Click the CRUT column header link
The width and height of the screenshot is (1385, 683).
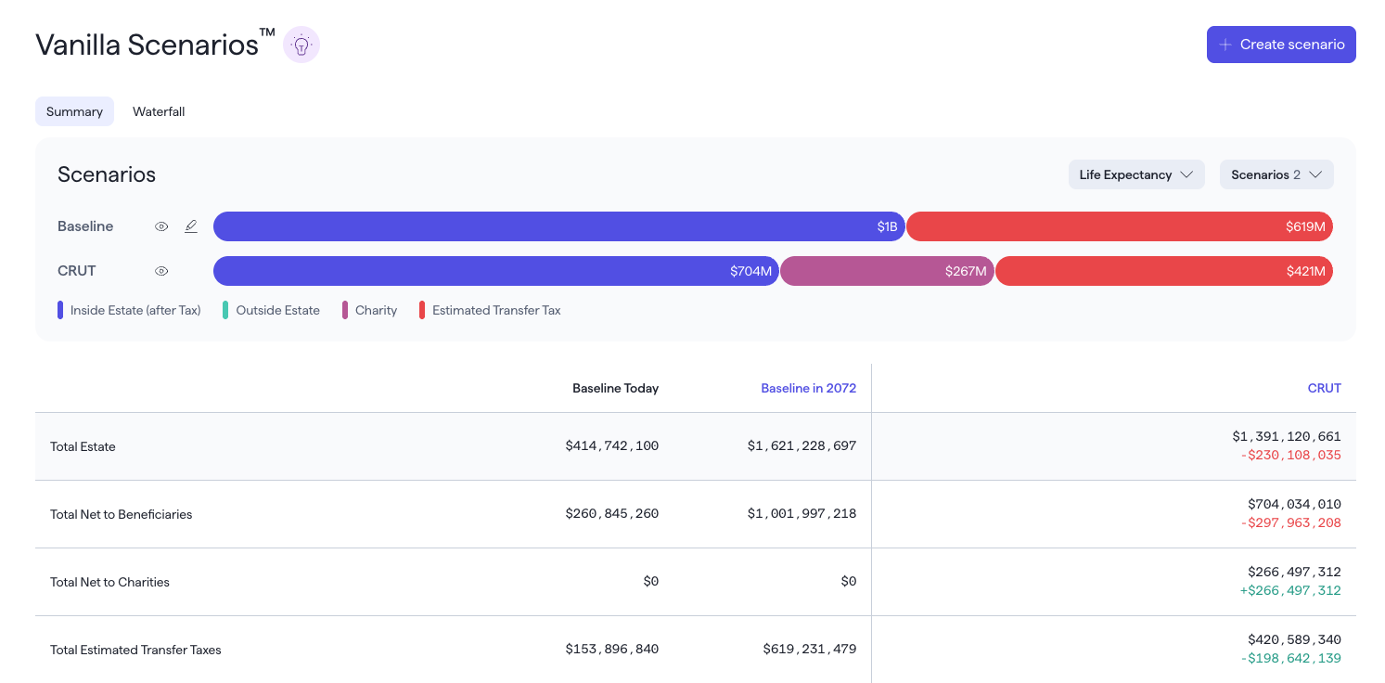pos(1324,388)
